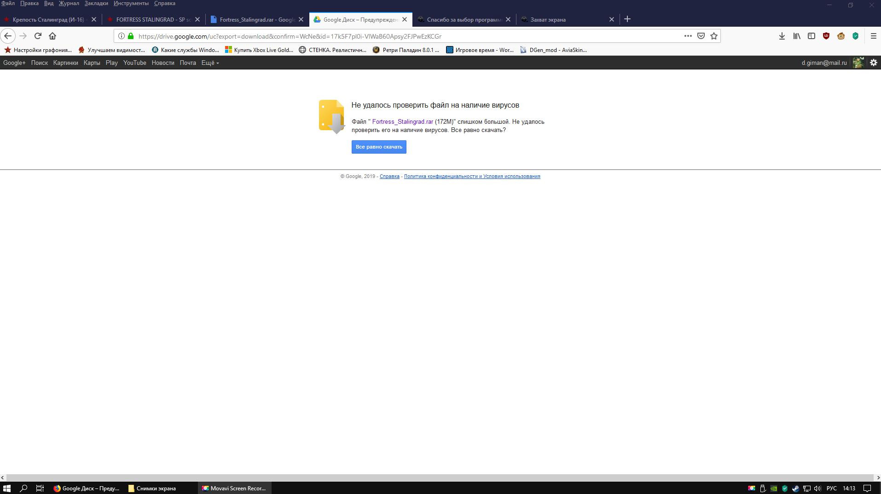This screenshot has height=494, width=881.
Task: Open the notification center icon
Action: [x=867, y=488]
